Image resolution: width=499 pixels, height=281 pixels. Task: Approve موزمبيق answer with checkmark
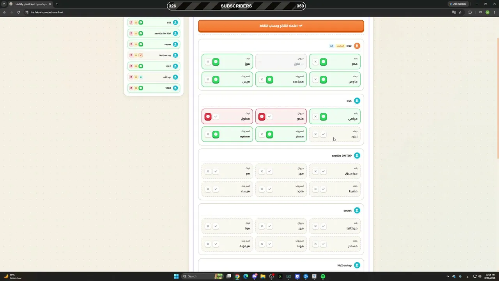[323, 171]
